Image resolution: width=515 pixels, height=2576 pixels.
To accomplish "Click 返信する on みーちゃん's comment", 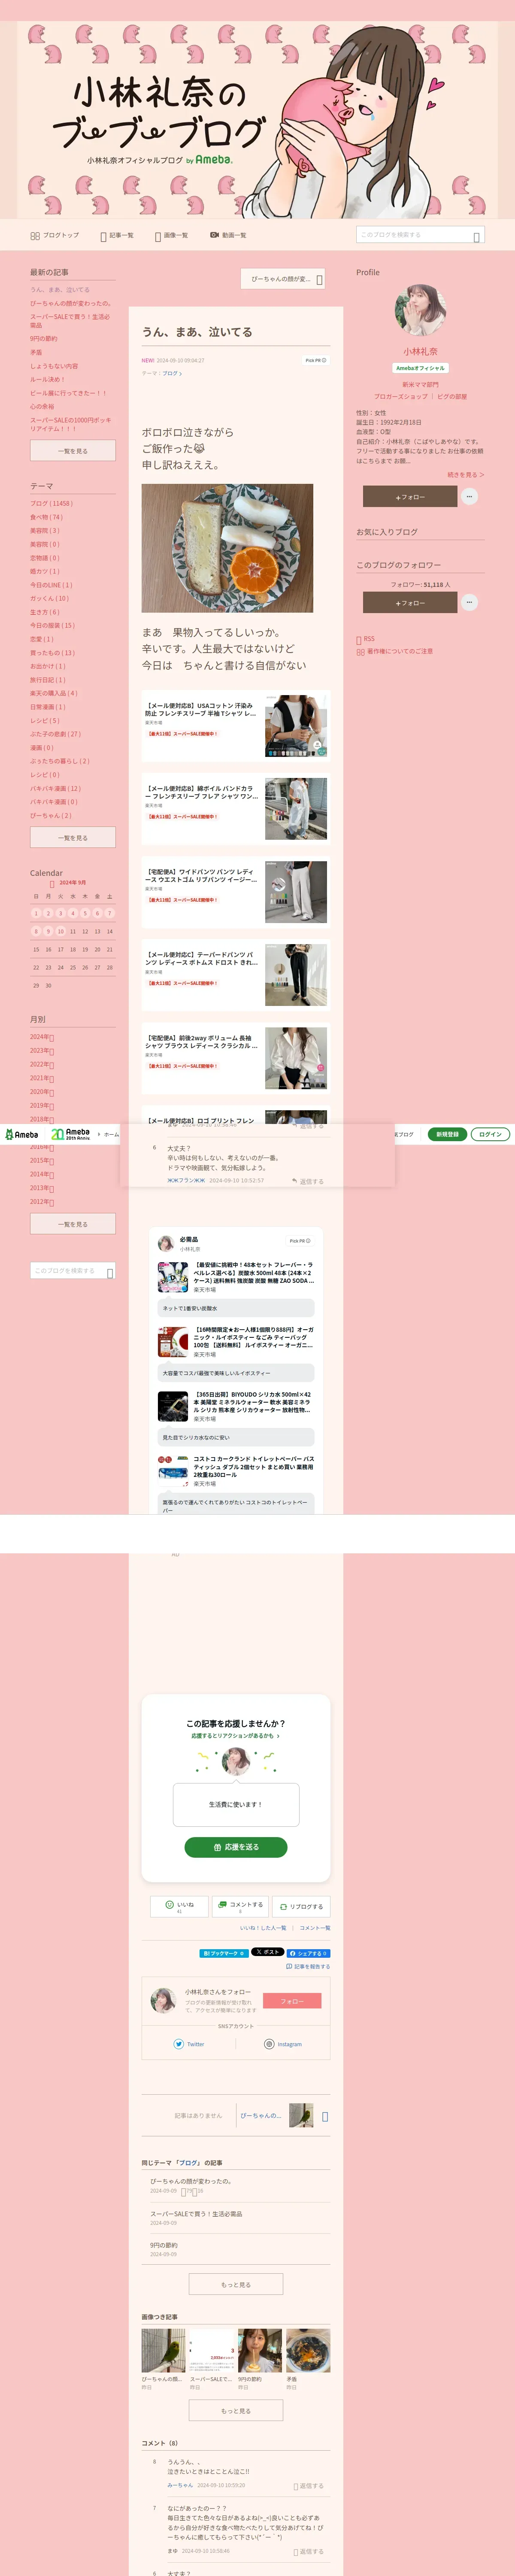I will pos(309,2485).
